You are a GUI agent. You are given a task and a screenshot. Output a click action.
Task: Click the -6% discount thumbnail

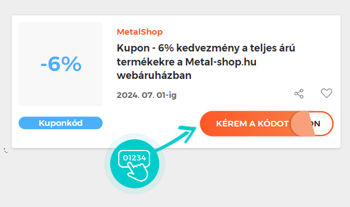pos(60,64)
